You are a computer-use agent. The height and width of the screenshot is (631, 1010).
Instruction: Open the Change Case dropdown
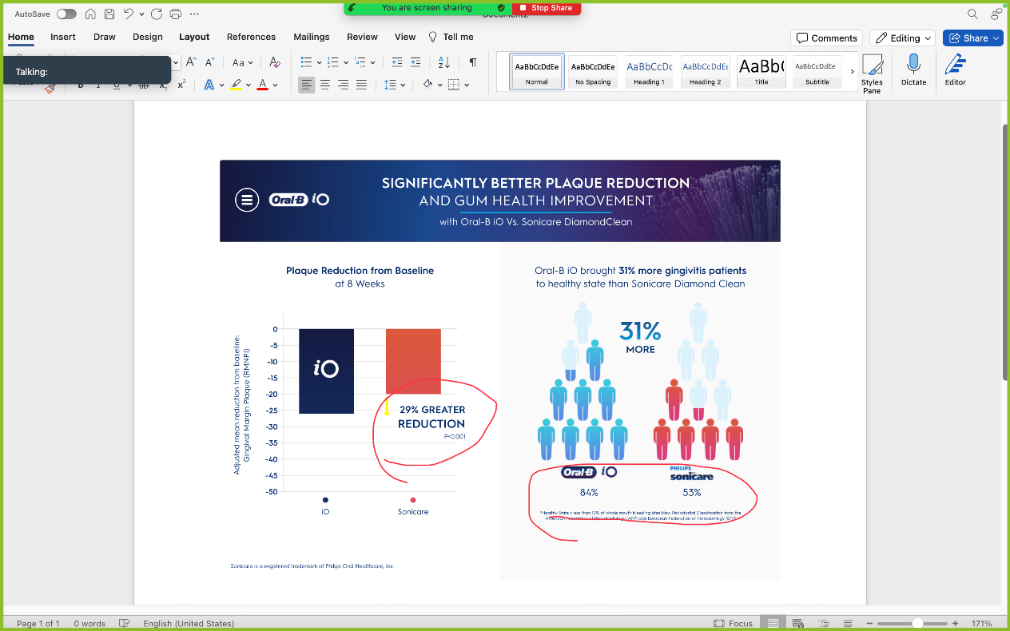pyautogui.click(x=242, y=62)
